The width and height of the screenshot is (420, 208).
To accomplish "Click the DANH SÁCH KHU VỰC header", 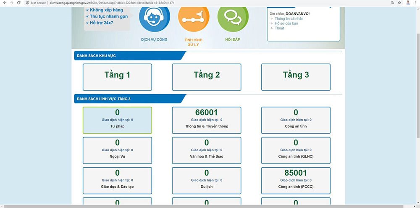I will [x=130, y=56].
